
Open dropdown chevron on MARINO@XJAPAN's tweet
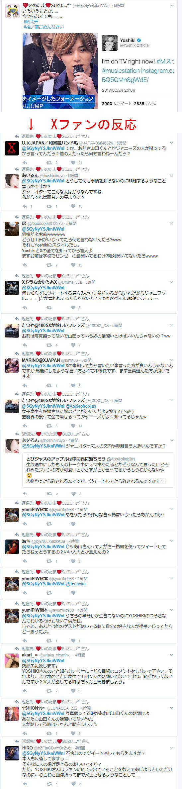click(172, 360)
